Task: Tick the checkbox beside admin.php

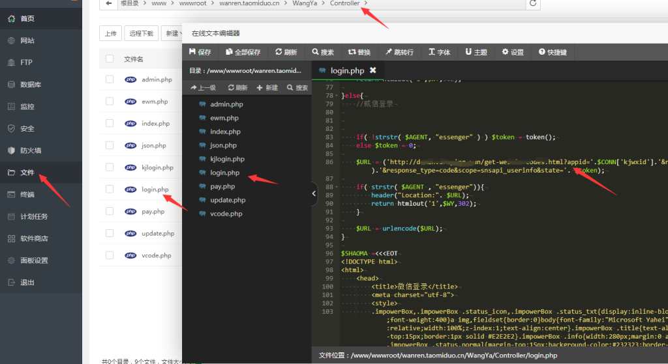Action: (110, 79)
